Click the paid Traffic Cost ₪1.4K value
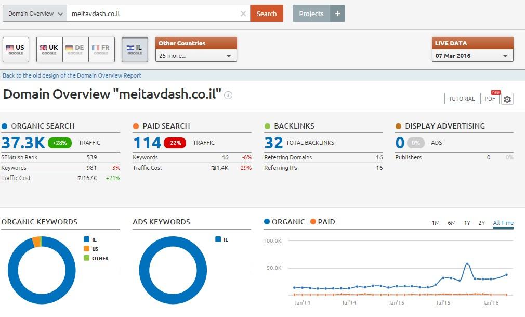 click(220, 168)
